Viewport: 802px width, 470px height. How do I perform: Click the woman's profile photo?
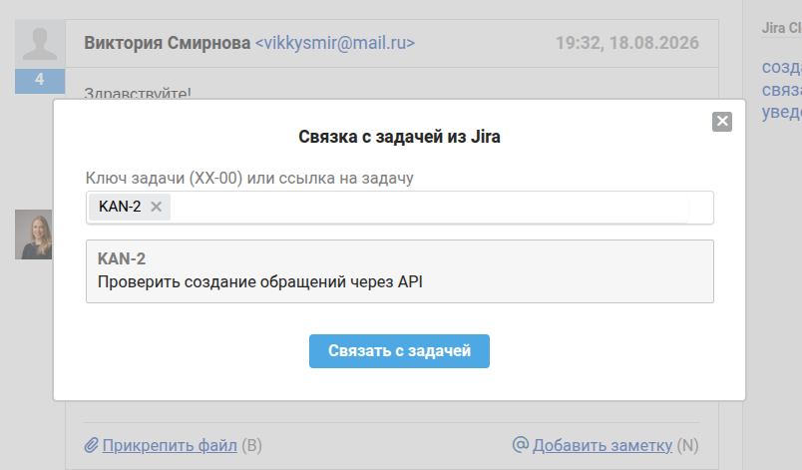(x=34, y=235)
